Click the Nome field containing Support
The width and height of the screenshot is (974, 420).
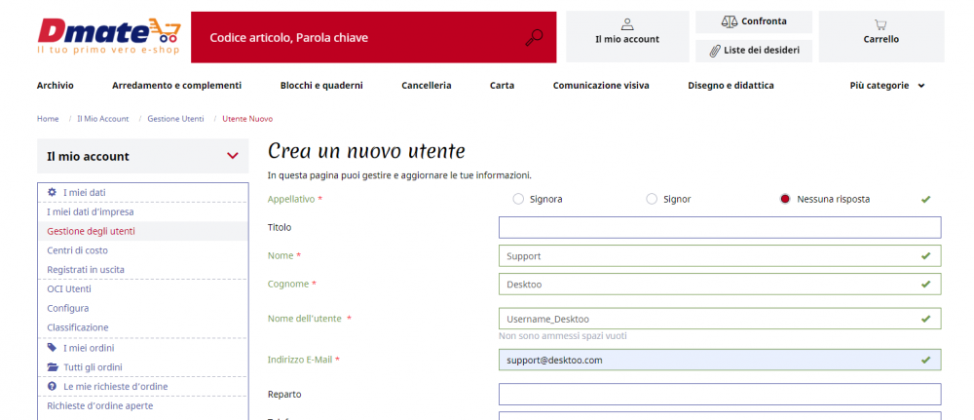(720, 255)
